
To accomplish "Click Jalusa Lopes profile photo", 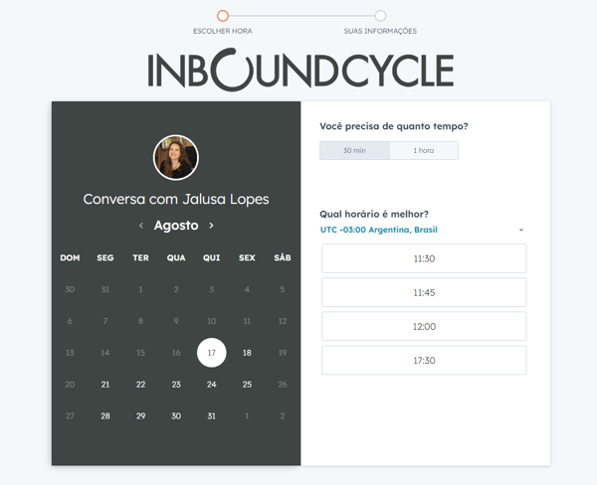I will point(176,157).
